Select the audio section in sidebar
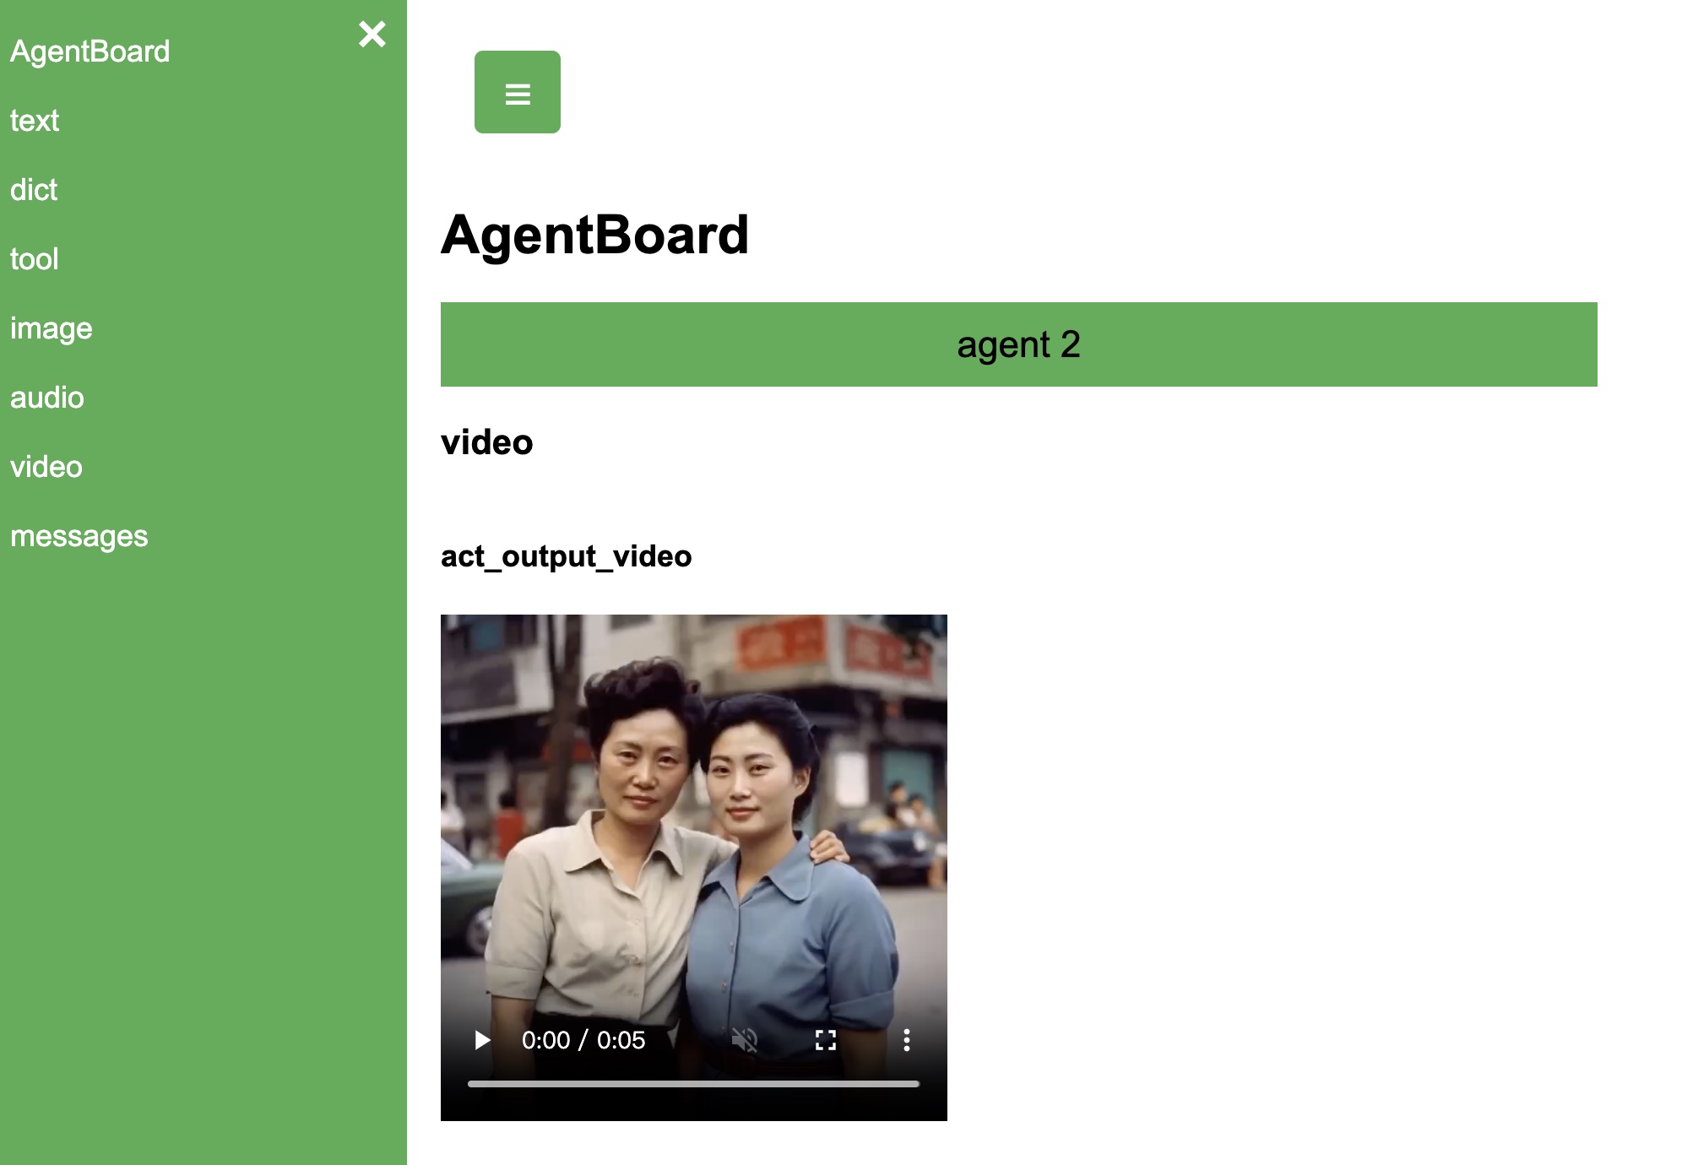This screenshot has height=1165, width=1682. pos(46,396)
